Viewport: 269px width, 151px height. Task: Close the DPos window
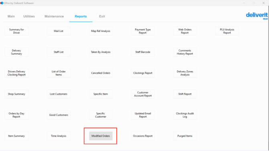(x=263, y=3)
